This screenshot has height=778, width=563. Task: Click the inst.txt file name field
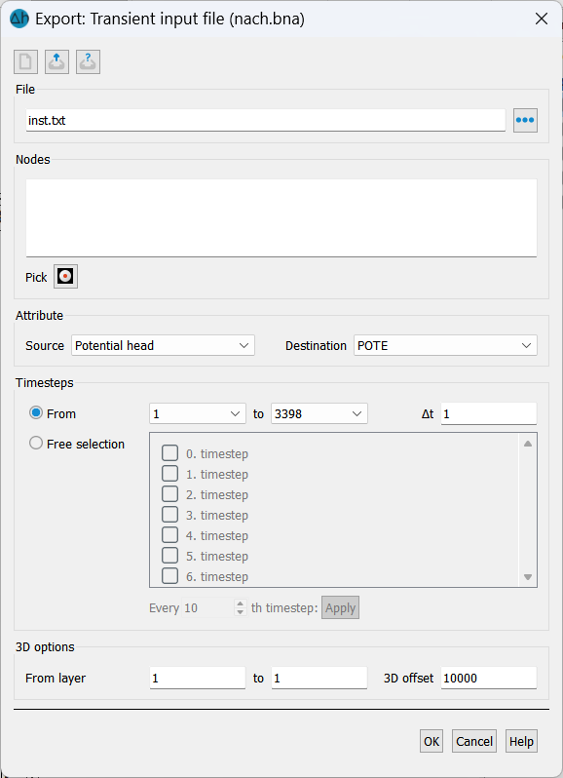point(266,120)
